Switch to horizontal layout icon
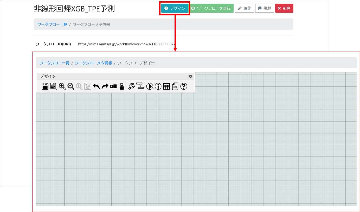360x212 pixels. pyautogui.click(x=113, y=86)
